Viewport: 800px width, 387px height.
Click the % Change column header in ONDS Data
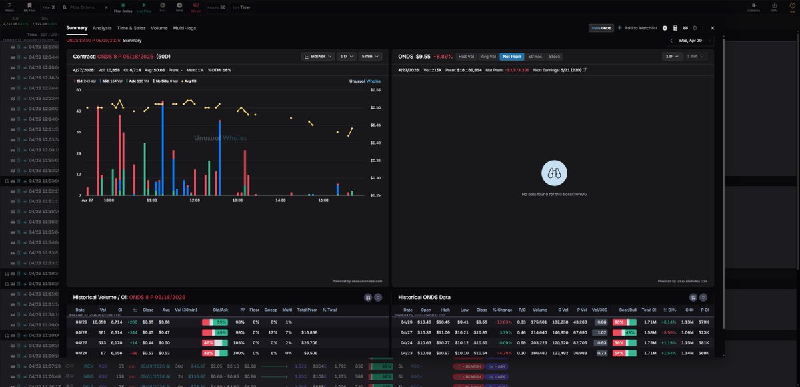click(x=503, y=310)
